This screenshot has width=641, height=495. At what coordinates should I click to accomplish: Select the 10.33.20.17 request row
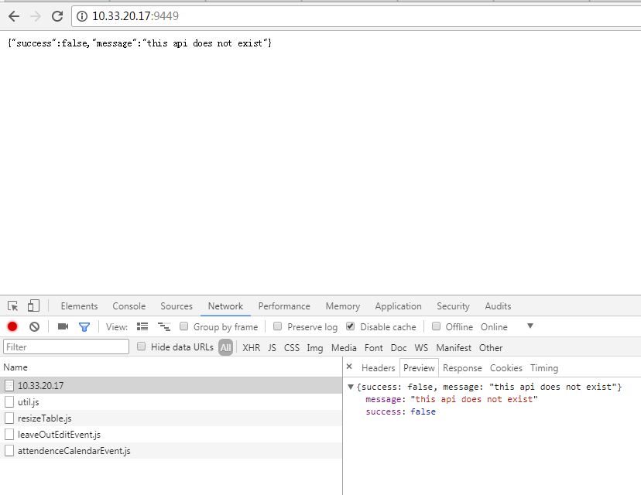[x=171, y=385]
